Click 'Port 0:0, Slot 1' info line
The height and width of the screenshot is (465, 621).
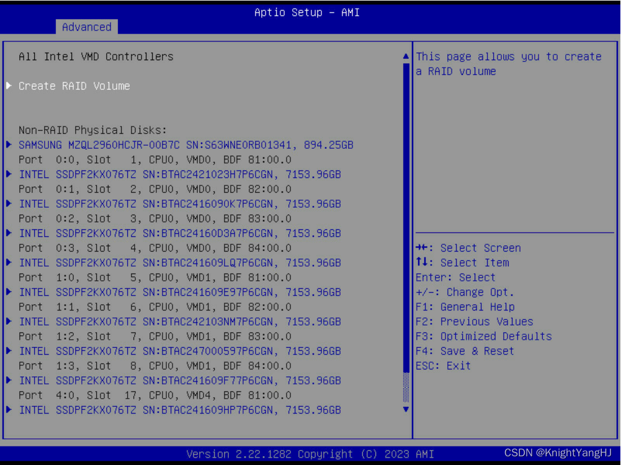155,159
